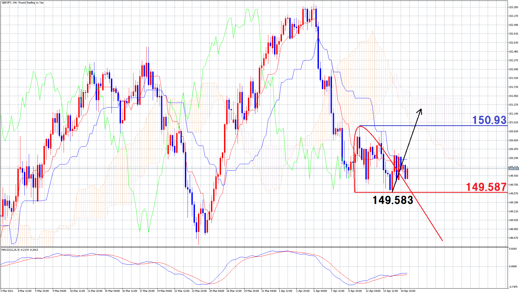Click the 148.670 price scale label
Viewport: 522px width, 294px height.
(514, 238)
